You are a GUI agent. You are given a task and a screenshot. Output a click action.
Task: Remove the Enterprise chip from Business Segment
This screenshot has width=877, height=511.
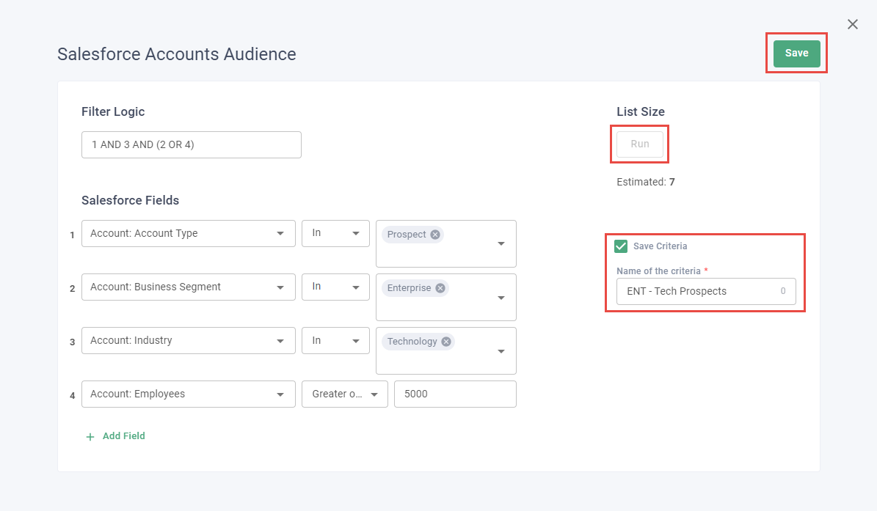(x=440, y=288)
